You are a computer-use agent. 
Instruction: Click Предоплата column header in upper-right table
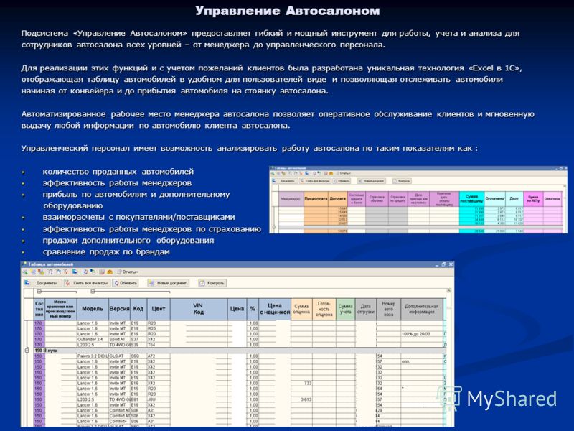click(x=316, y=199)
